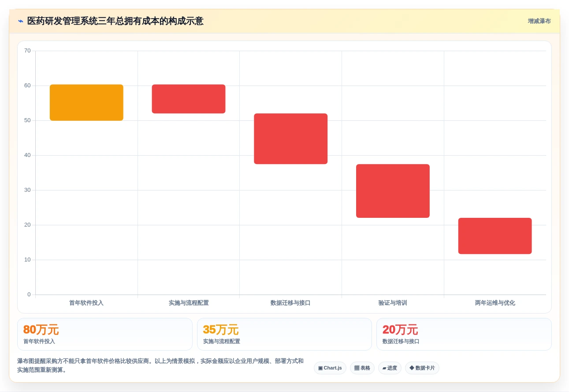Click the 进度 tag chip

[390, 368]
